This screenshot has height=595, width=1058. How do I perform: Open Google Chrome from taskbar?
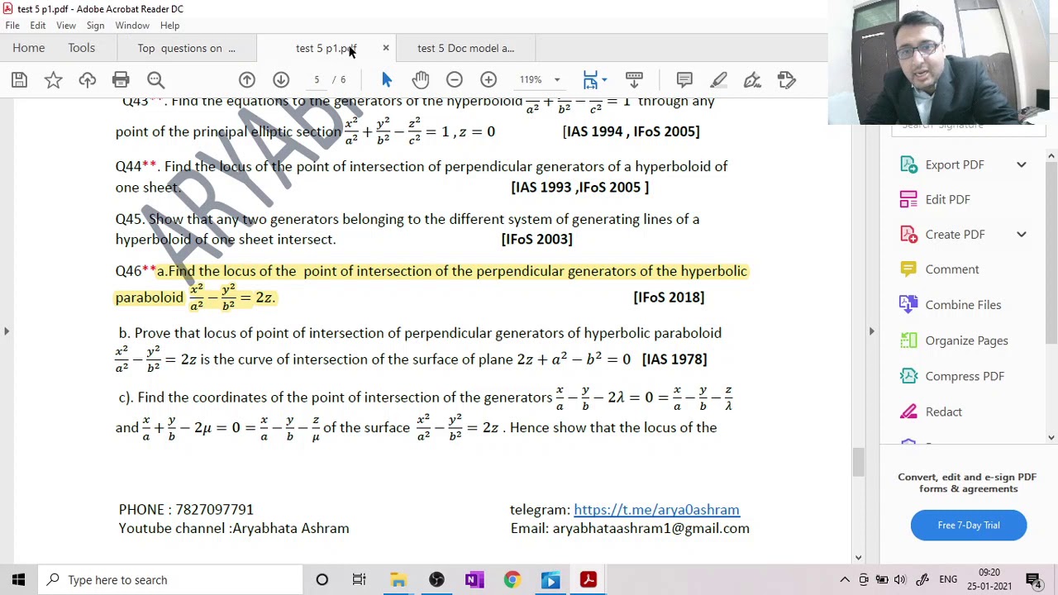pyautogui.click(x=512, y=580)
